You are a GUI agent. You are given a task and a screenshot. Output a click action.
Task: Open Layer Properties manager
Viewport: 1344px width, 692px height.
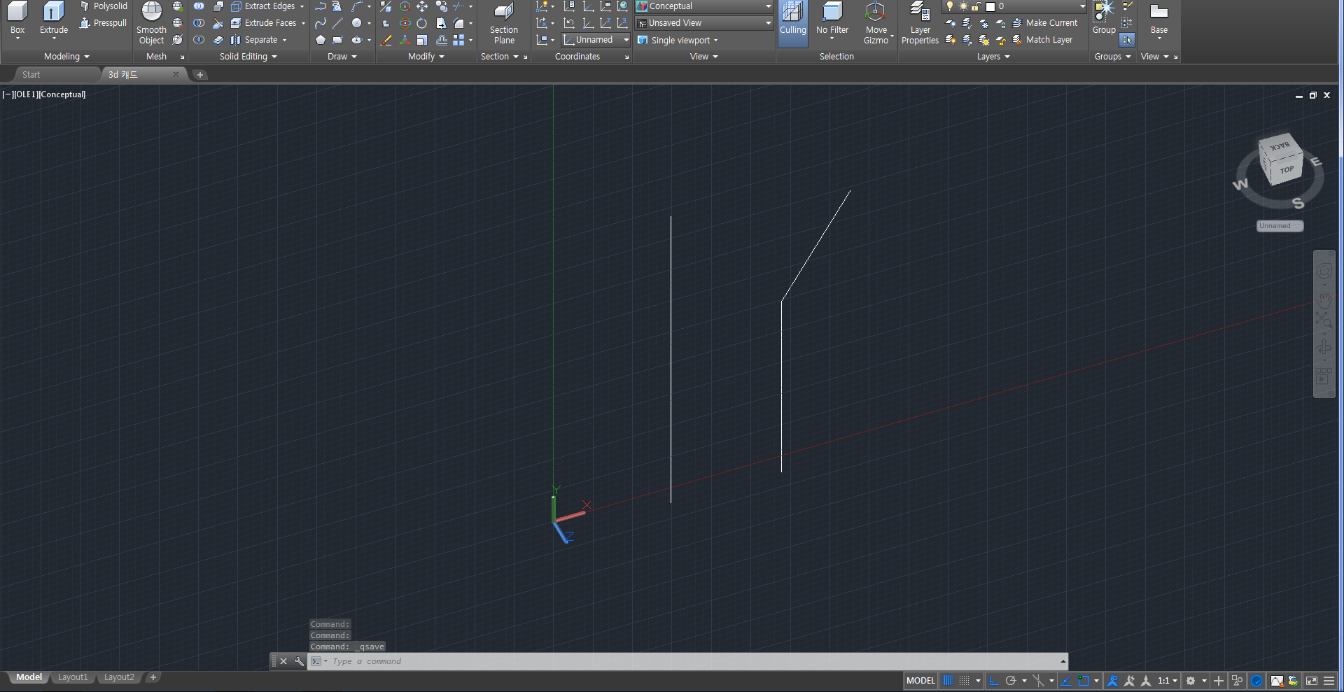click(920, 24)
